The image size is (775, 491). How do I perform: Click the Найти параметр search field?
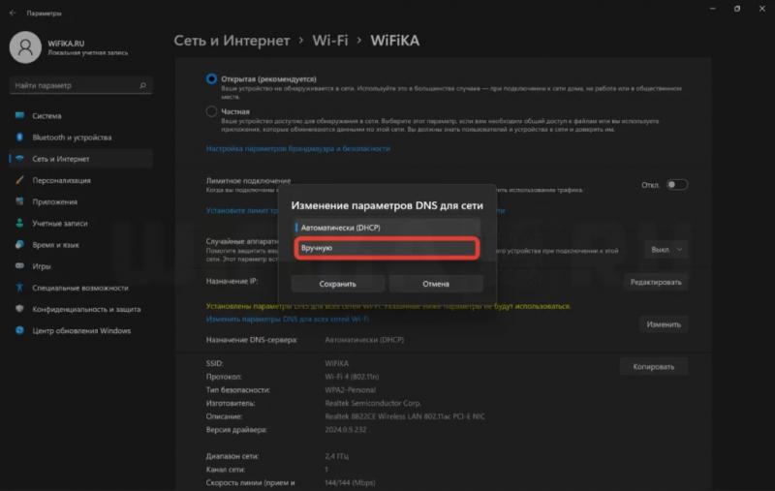pos(79,85)
